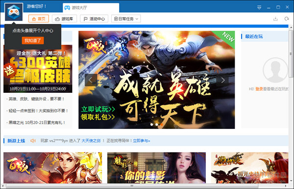Open the 活动中心 activity center

[x=94, y=19]
